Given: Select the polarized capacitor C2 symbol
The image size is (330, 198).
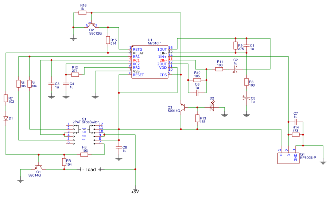Looking at the screenshot, I should pyautogui.click(x=235, y=69).
